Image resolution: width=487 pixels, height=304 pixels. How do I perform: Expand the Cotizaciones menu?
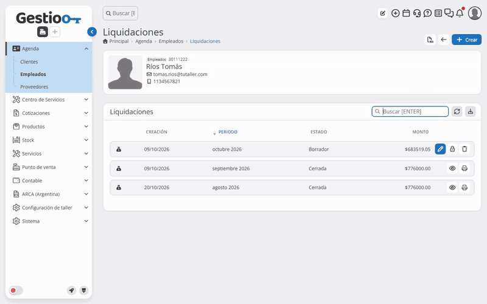[x=49, y=113]
